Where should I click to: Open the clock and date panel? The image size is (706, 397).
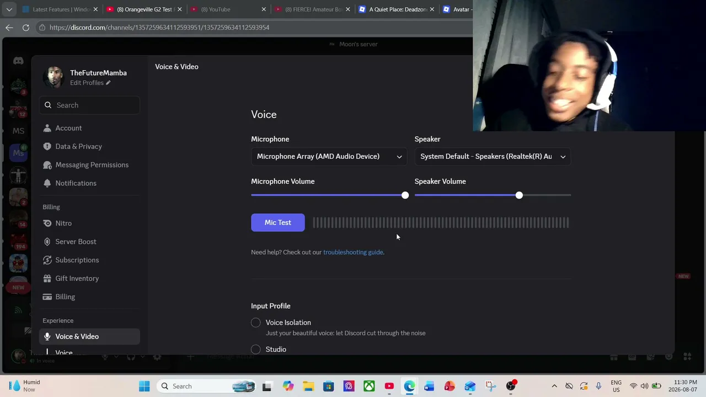(682, 386)
